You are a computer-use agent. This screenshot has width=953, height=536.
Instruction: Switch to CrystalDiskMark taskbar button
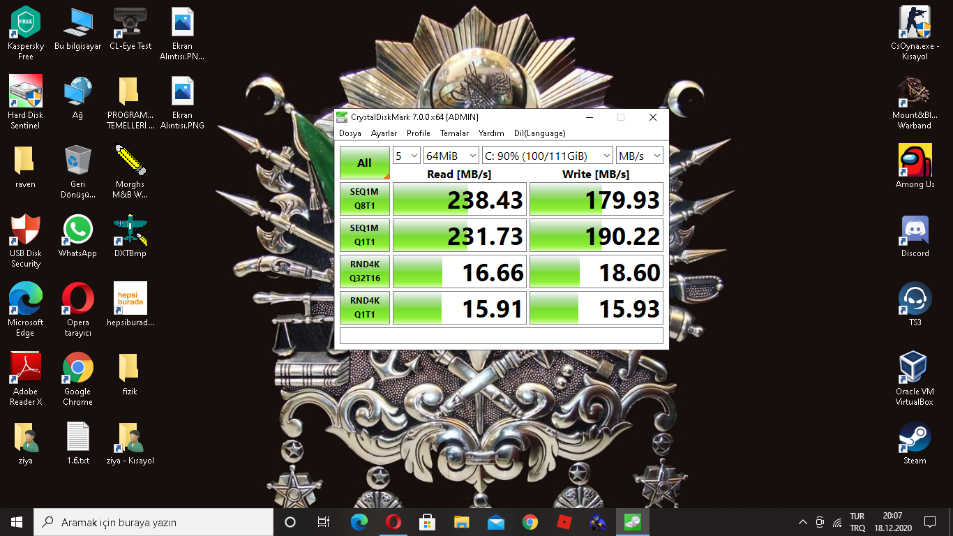[x=633, y=522]
